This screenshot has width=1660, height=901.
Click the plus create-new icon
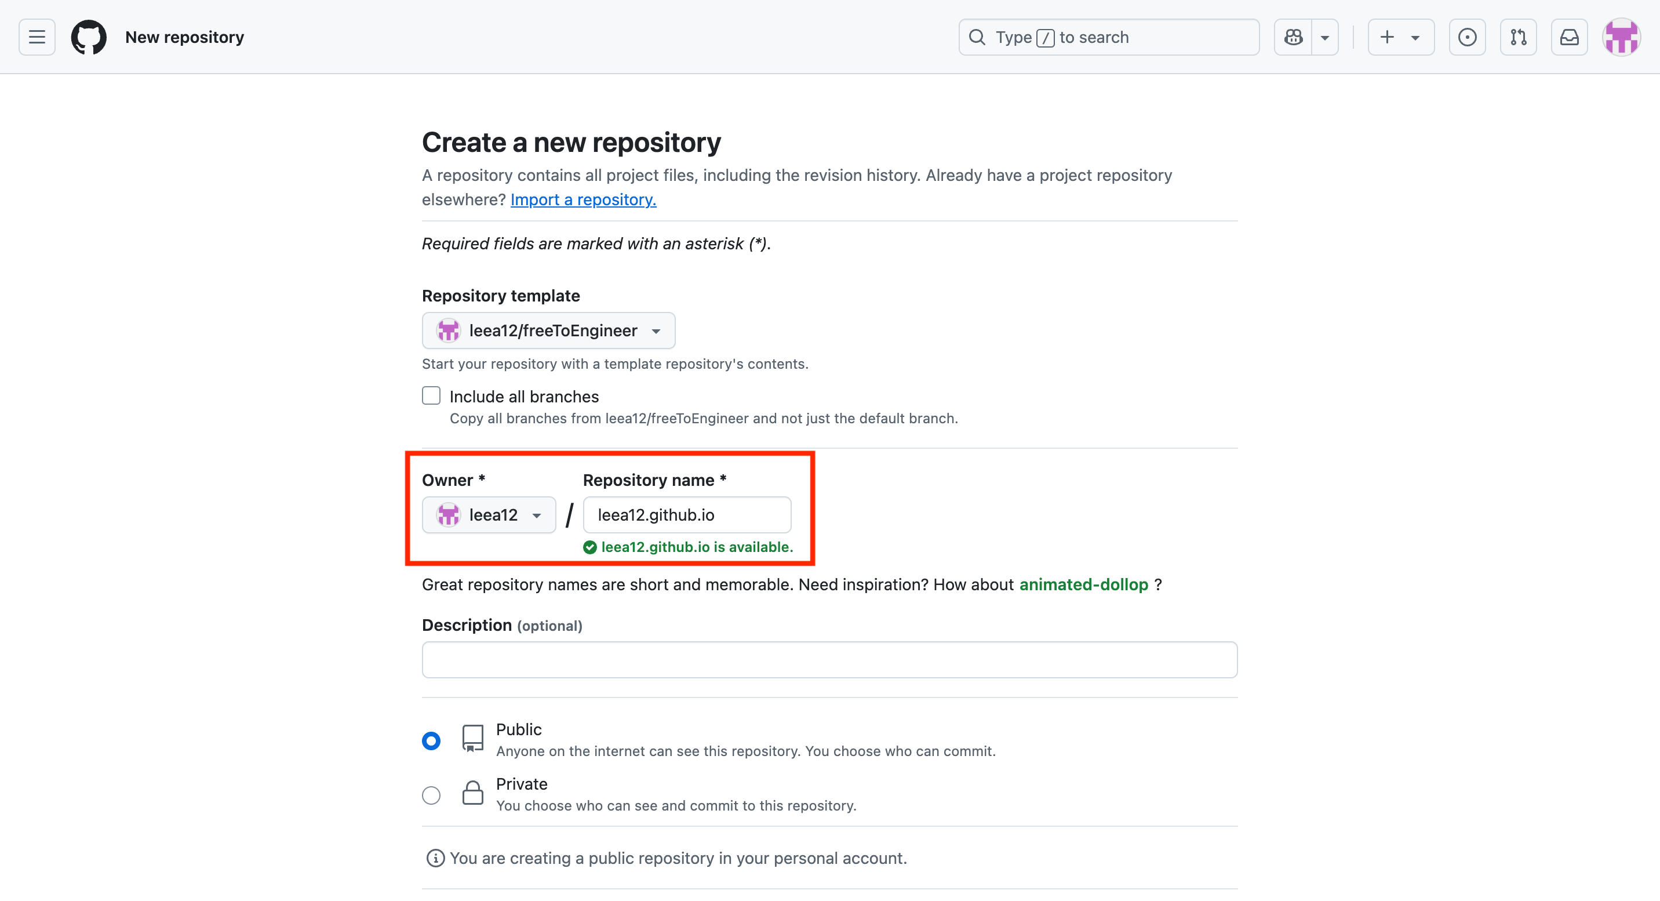coord(1387,37)
